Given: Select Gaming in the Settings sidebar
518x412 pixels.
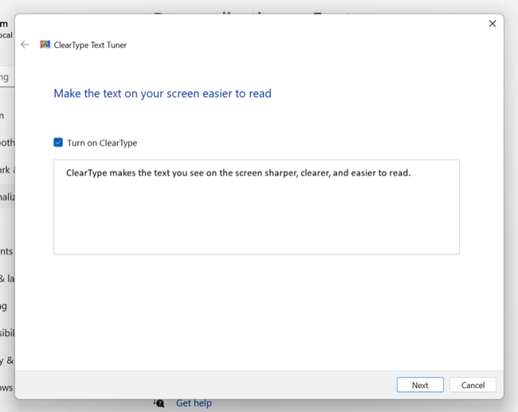Looking at the screenshot, I should click(5, 305).
